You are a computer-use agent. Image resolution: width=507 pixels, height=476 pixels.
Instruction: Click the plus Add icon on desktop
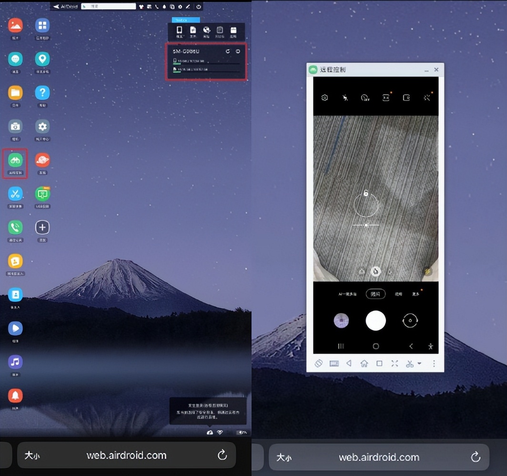(x=42, y=228)
